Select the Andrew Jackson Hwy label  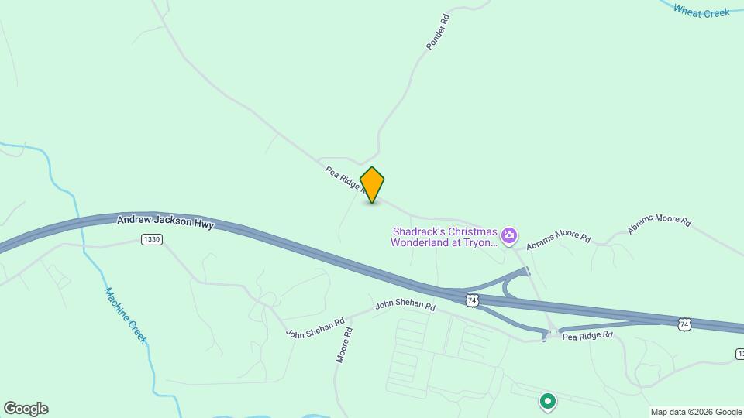[166, 221]
